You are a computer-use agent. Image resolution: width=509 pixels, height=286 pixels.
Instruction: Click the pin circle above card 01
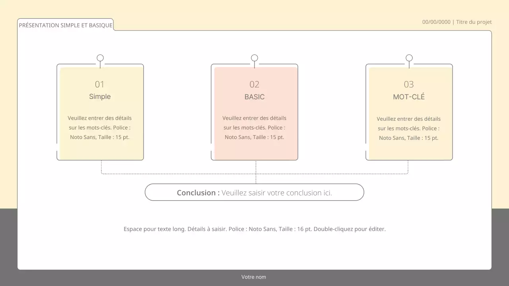pyautogui.click(x=100, y=58)
